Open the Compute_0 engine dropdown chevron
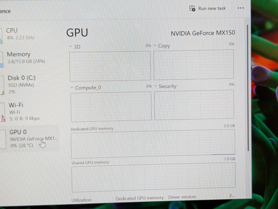The image size is (278, 209). click(72, 87)
